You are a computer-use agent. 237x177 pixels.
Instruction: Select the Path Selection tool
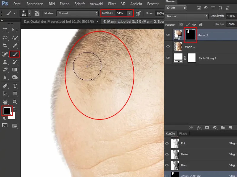5,94
